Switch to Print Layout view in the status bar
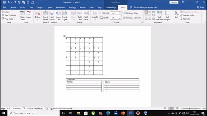Screen dimensions: 207x116 171,109
